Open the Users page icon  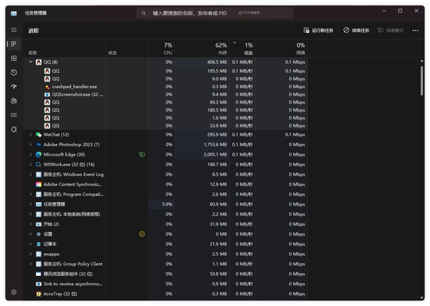coord(14,101)
